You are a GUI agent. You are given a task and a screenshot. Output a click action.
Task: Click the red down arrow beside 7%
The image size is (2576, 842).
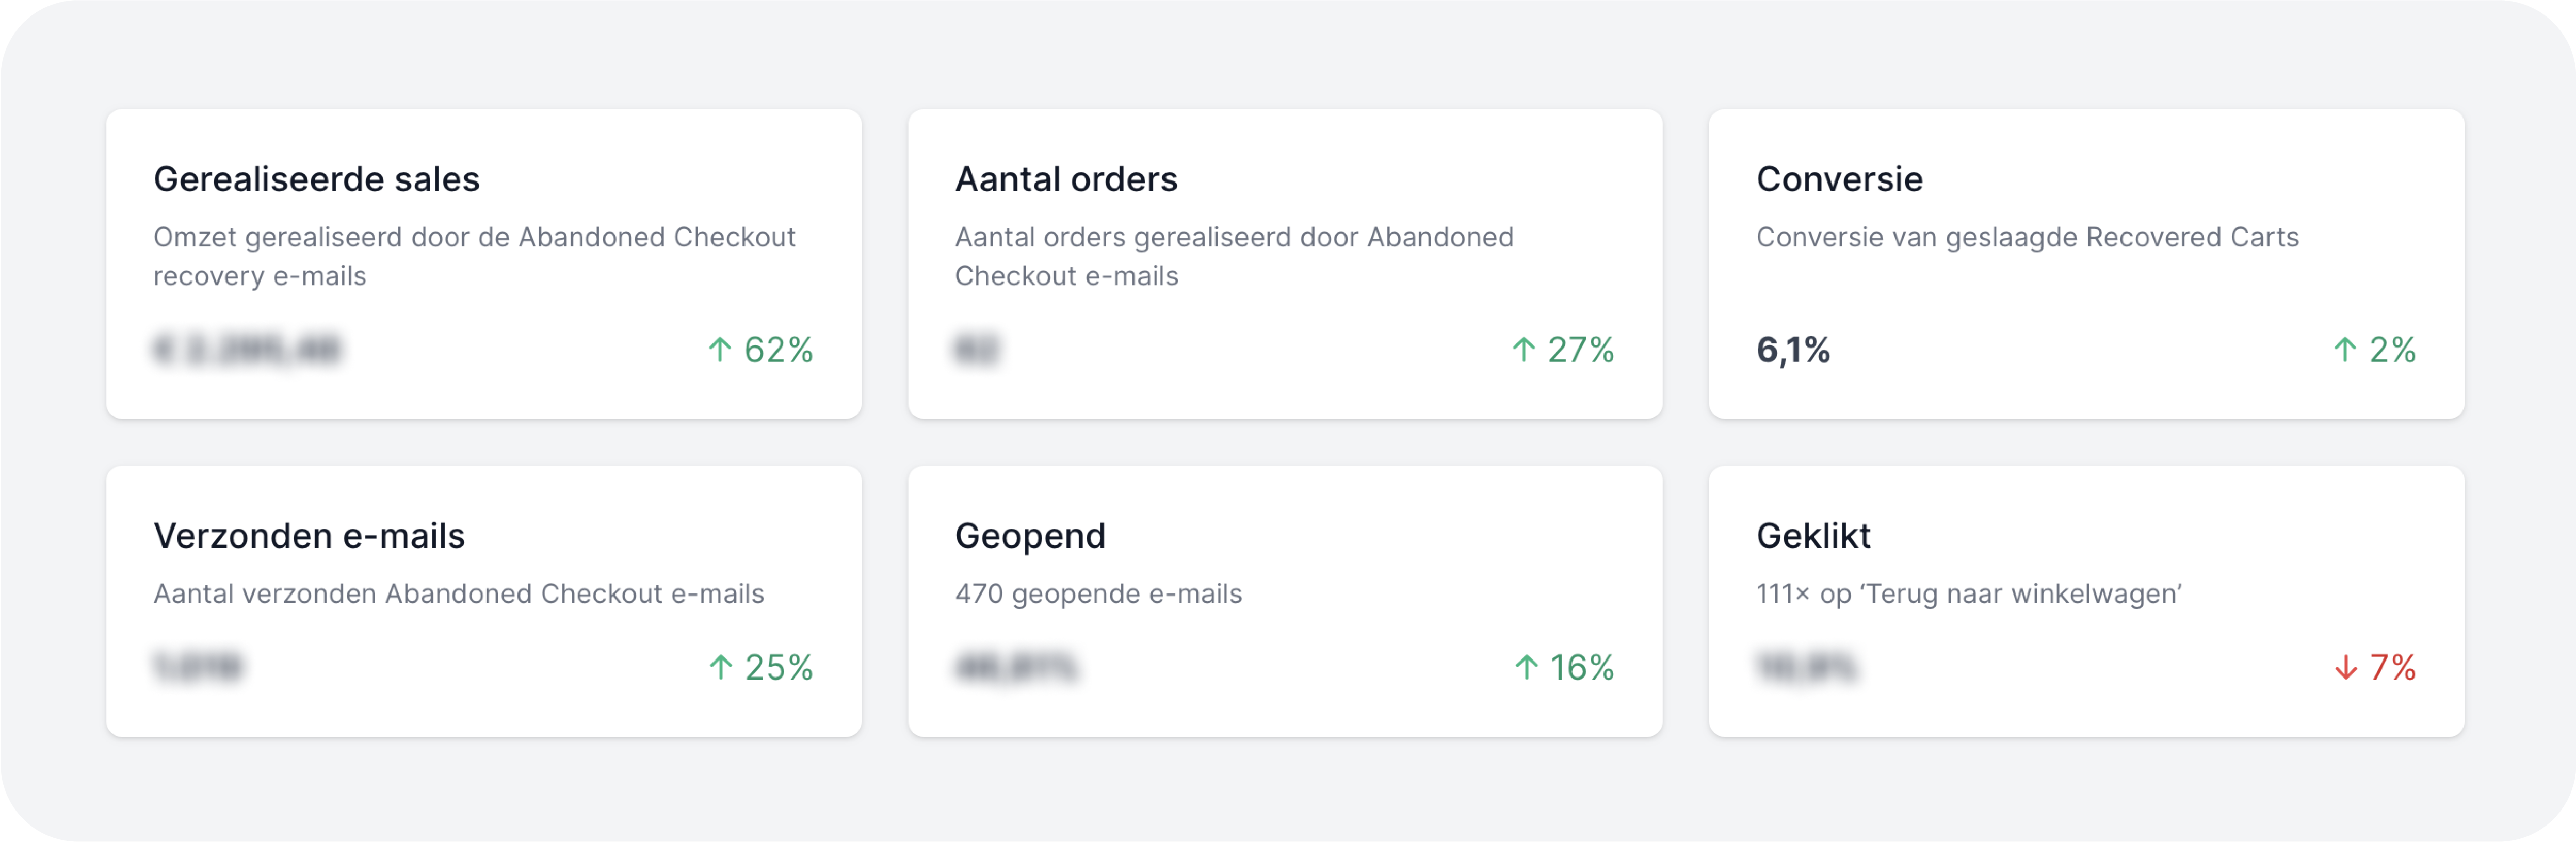click(x=2346, y=667)
